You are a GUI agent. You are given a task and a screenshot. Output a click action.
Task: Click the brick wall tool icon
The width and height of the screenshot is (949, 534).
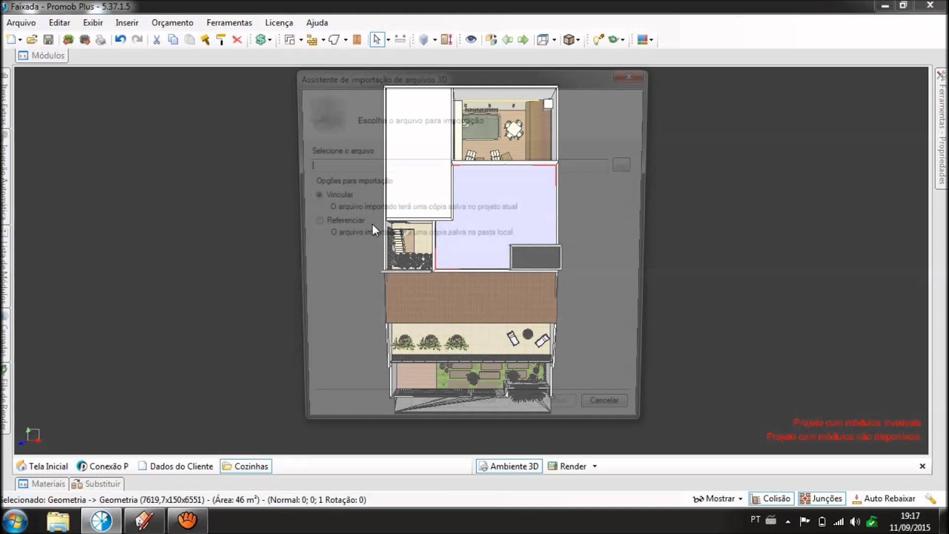coord(311,40)
